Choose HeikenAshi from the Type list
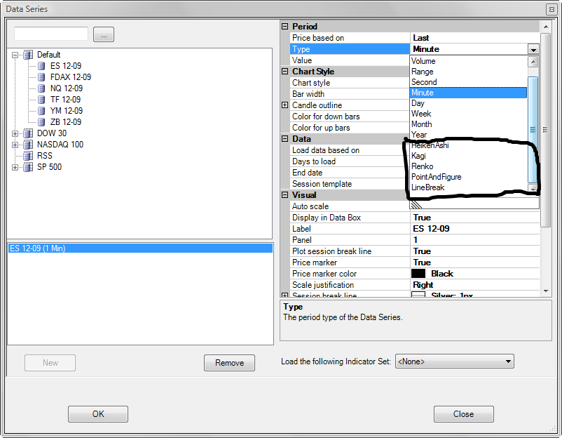 coord(469,145)
